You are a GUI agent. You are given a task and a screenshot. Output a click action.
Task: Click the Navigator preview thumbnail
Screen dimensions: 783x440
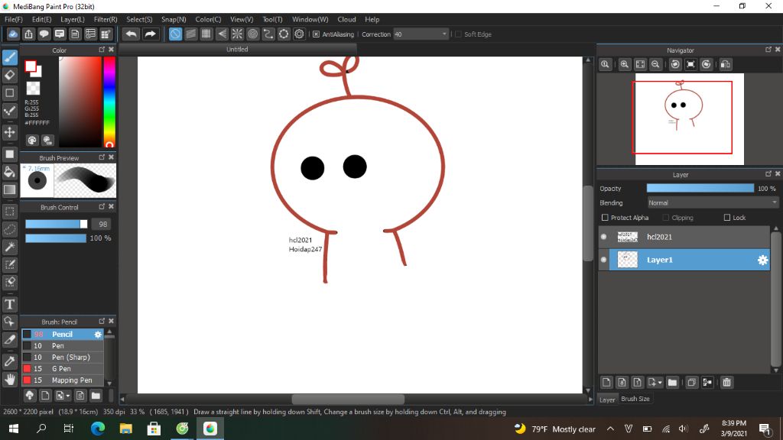(x=689, y=118)
